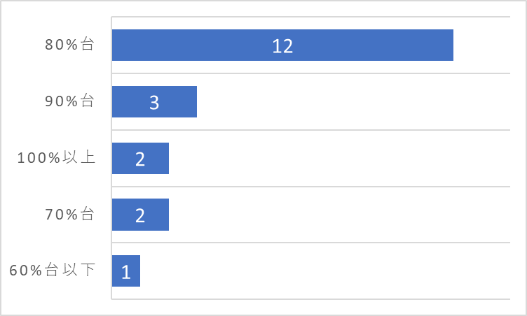527x316 pixels.
Task: Click empty plot area right of 60%台以下 bar
Action: (x=325, y=271)
